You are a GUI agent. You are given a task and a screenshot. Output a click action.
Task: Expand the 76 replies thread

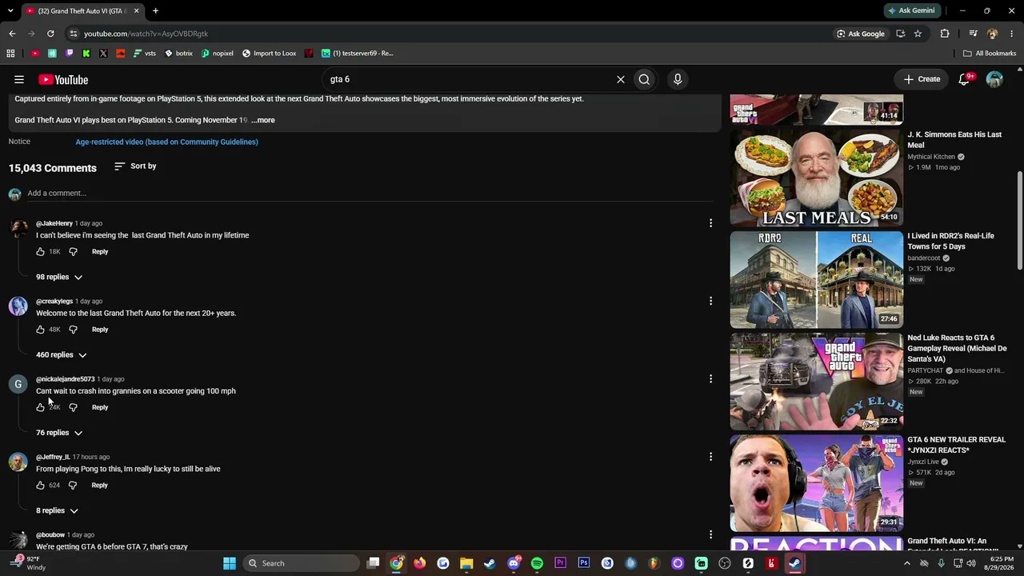coord(59,433)
